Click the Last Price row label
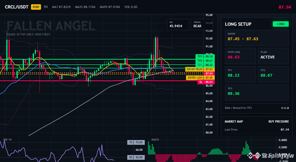 pos(231,130)
